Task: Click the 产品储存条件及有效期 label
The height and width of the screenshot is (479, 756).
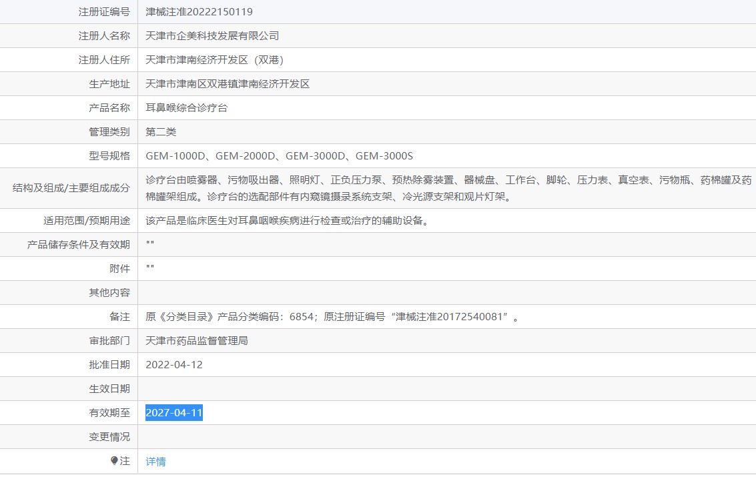Action: coord(79,245)
